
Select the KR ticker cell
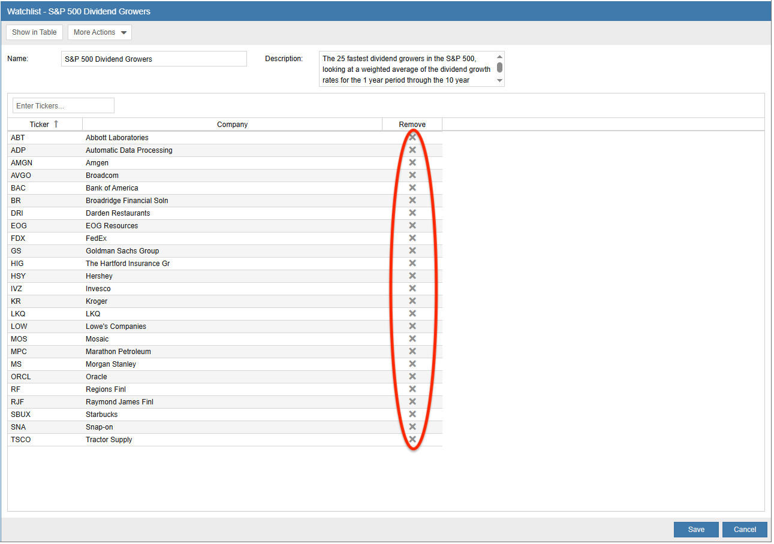pyautogui.click(x=45, y=301)
